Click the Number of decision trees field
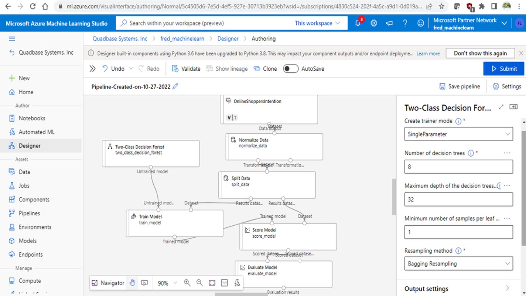 pos(459,166)
